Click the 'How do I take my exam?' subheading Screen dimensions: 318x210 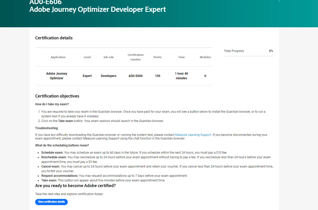pyautogui.click(x=52, y=104)
